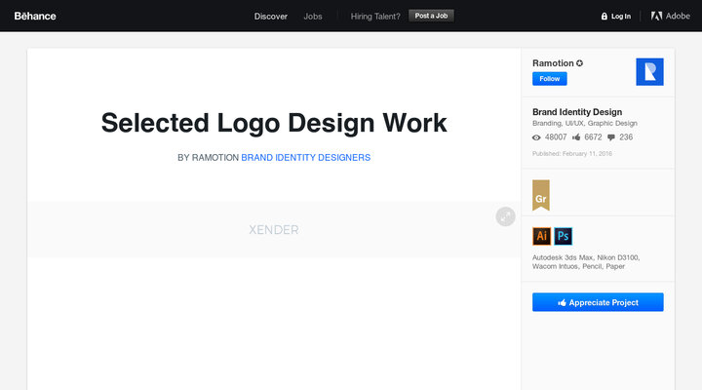The width and height of the screenshot is (702, 390).
Task: Click the Hiring Talent? text
Action: [x=375, y=17]
